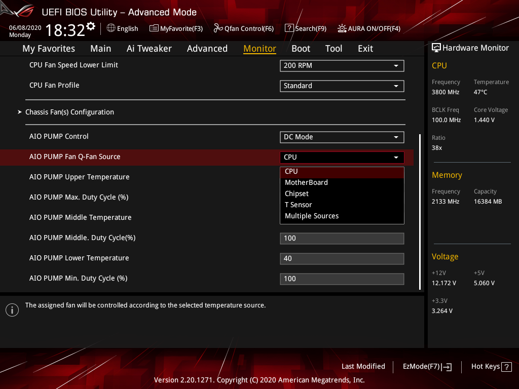Click AURA ON/OFF(F4) button

369,28
